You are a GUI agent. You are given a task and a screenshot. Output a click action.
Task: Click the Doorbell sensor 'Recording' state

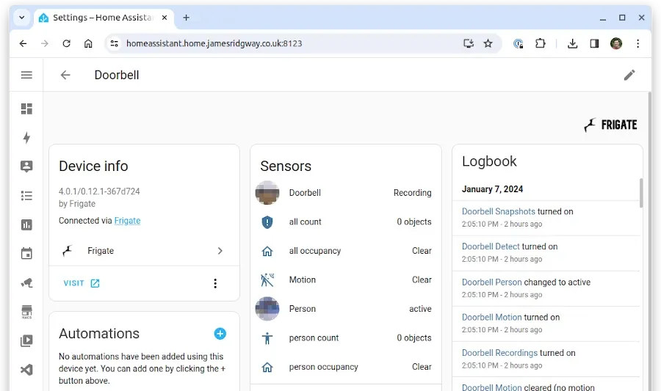(412, 193)
